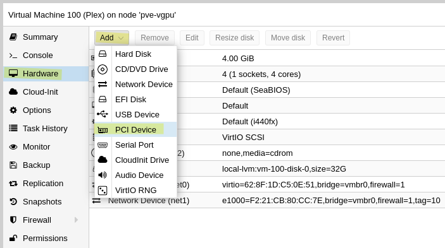Click the Resize disk button
Image resolution: width=445 pixels, height=248 pixels.
[x=234, y=38]
